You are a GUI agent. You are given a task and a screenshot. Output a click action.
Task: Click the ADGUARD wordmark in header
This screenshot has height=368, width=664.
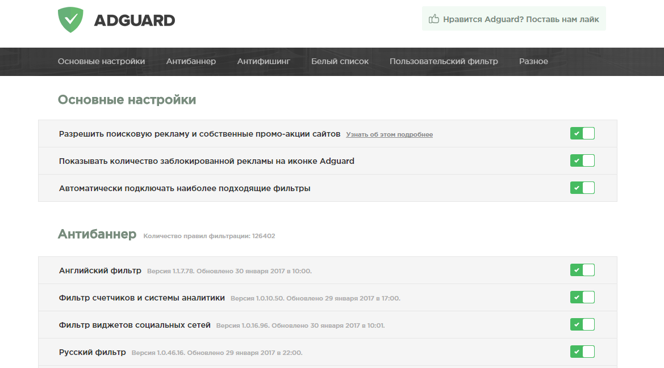tap(134, 20)
